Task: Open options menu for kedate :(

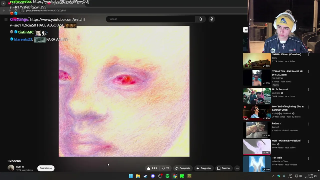Action: [308, 124]
